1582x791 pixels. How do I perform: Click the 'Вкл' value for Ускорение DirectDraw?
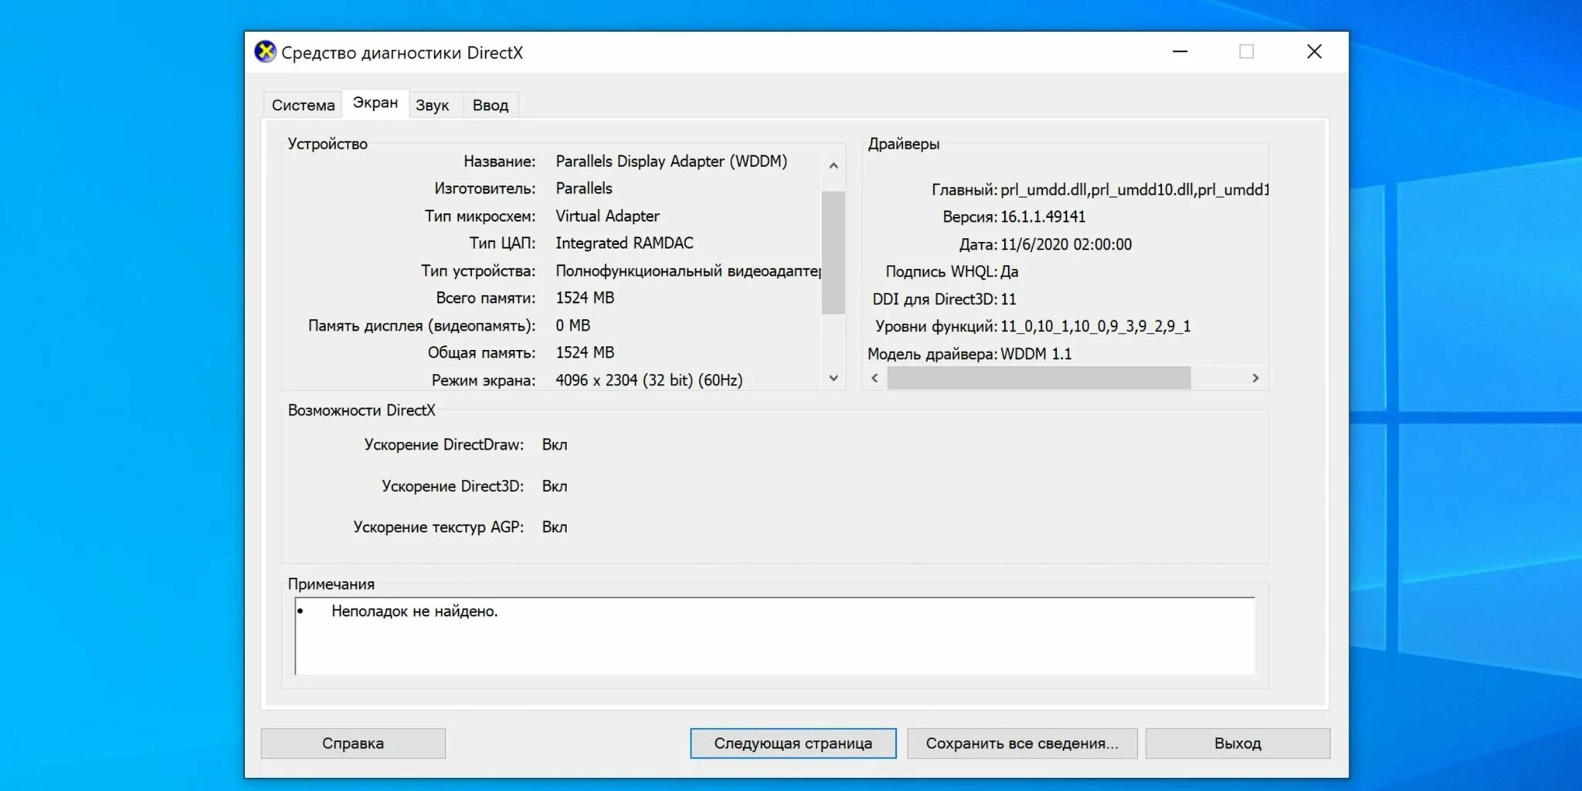(x=555, y=445)
